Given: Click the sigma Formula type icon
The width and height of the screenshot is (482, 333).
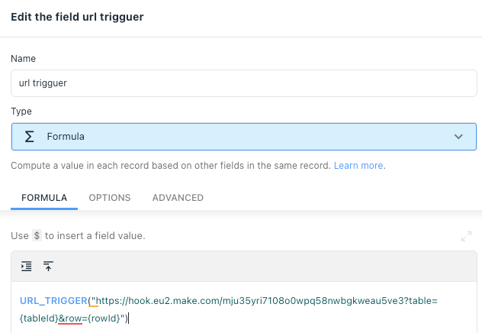Looking at the screenshot, I should pyautogui.click(x=29, y=137).
